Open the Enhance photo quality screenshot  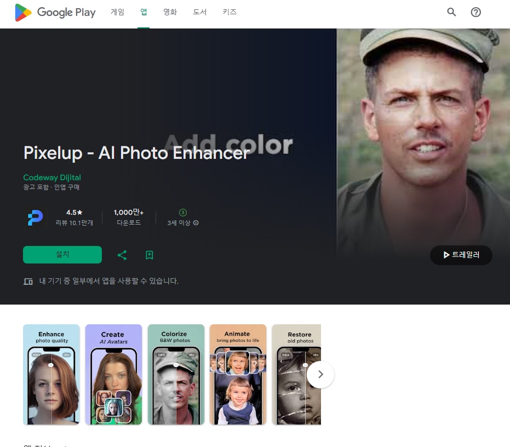[x=51, y=375]
